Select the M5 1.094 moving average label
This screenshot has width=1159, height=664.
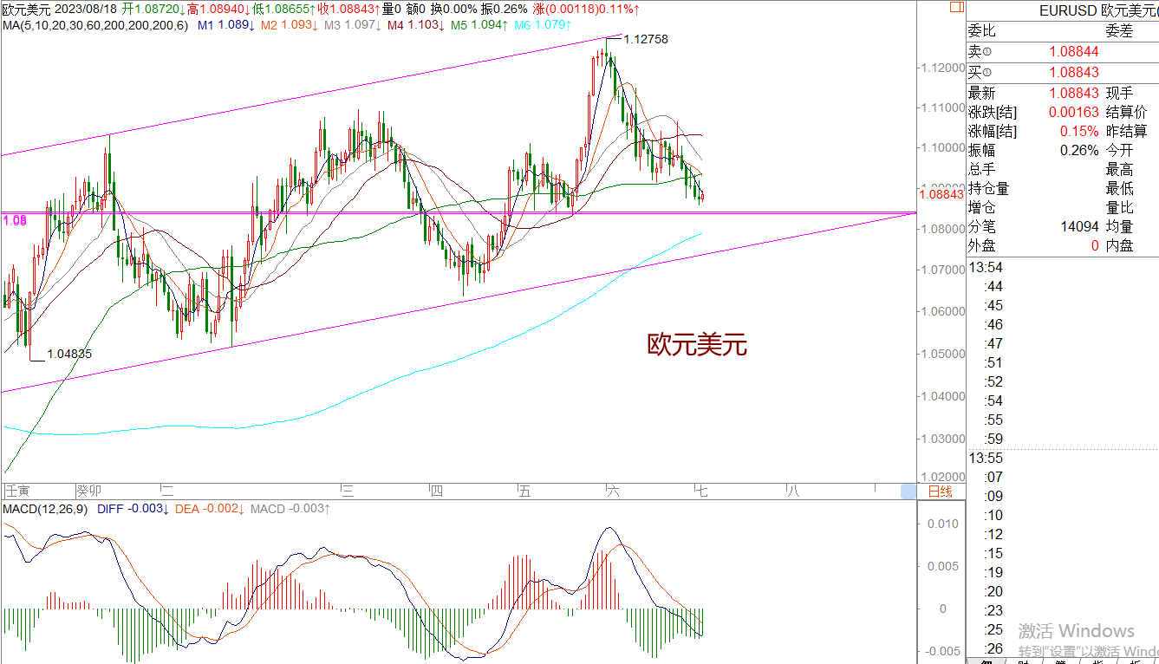[x=479, y=25]
